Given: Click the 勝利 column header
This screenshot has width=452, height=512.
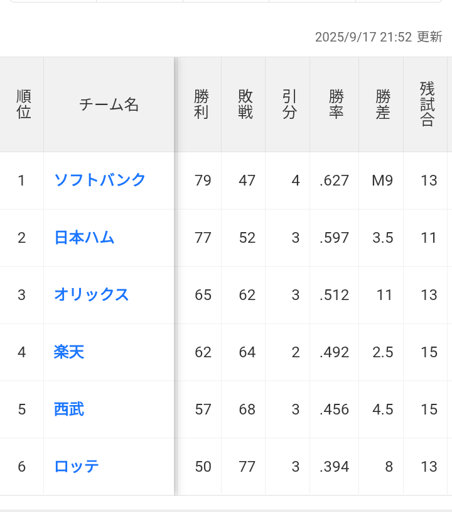Looking at the screenshot, I should 201,104.
